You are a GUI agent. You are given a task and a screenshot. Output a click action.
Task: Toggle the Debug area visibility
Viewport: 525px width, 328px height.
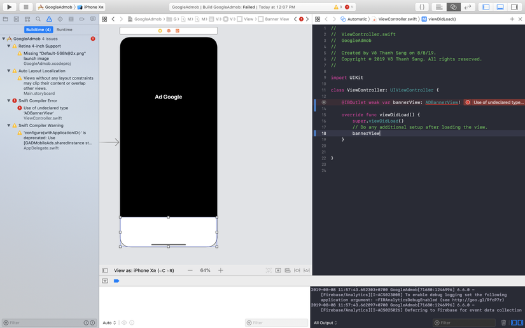coord(500,7)
